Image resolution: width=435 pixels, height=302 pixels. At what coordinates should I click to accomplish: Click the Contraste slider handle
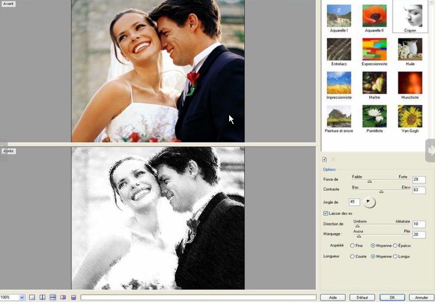pyautogui.click(x=381, y=191)
